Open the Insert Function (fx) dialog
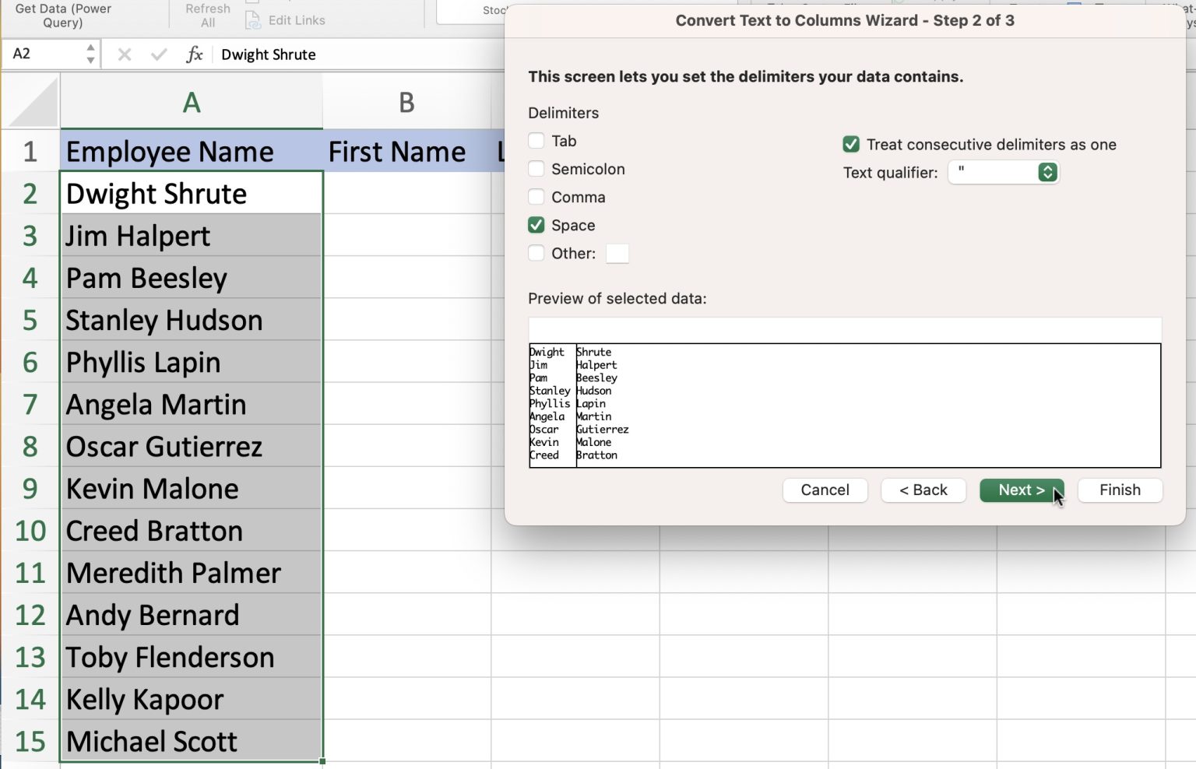This screenshot has width=1196, height=769. click(x=194, y=54)
